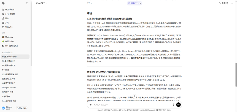Open the Midjorney GPT

coord(9,37)
